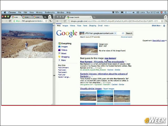Click the Spotlight search icon in menu bar
Viewport: 168px width, 126px height.
point(166,12)
